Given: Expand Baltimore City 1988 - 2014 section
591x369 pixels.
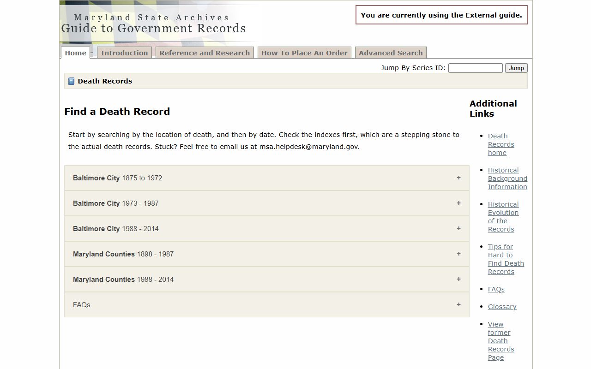Looking at the screenshot, I should pos(267,229).
